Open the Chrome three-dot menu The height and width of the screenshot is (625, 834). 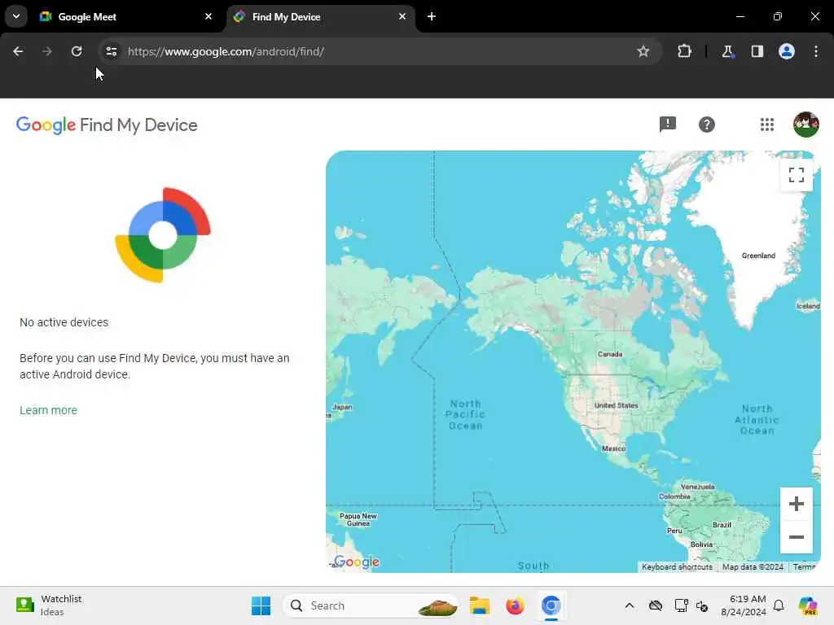816,51
